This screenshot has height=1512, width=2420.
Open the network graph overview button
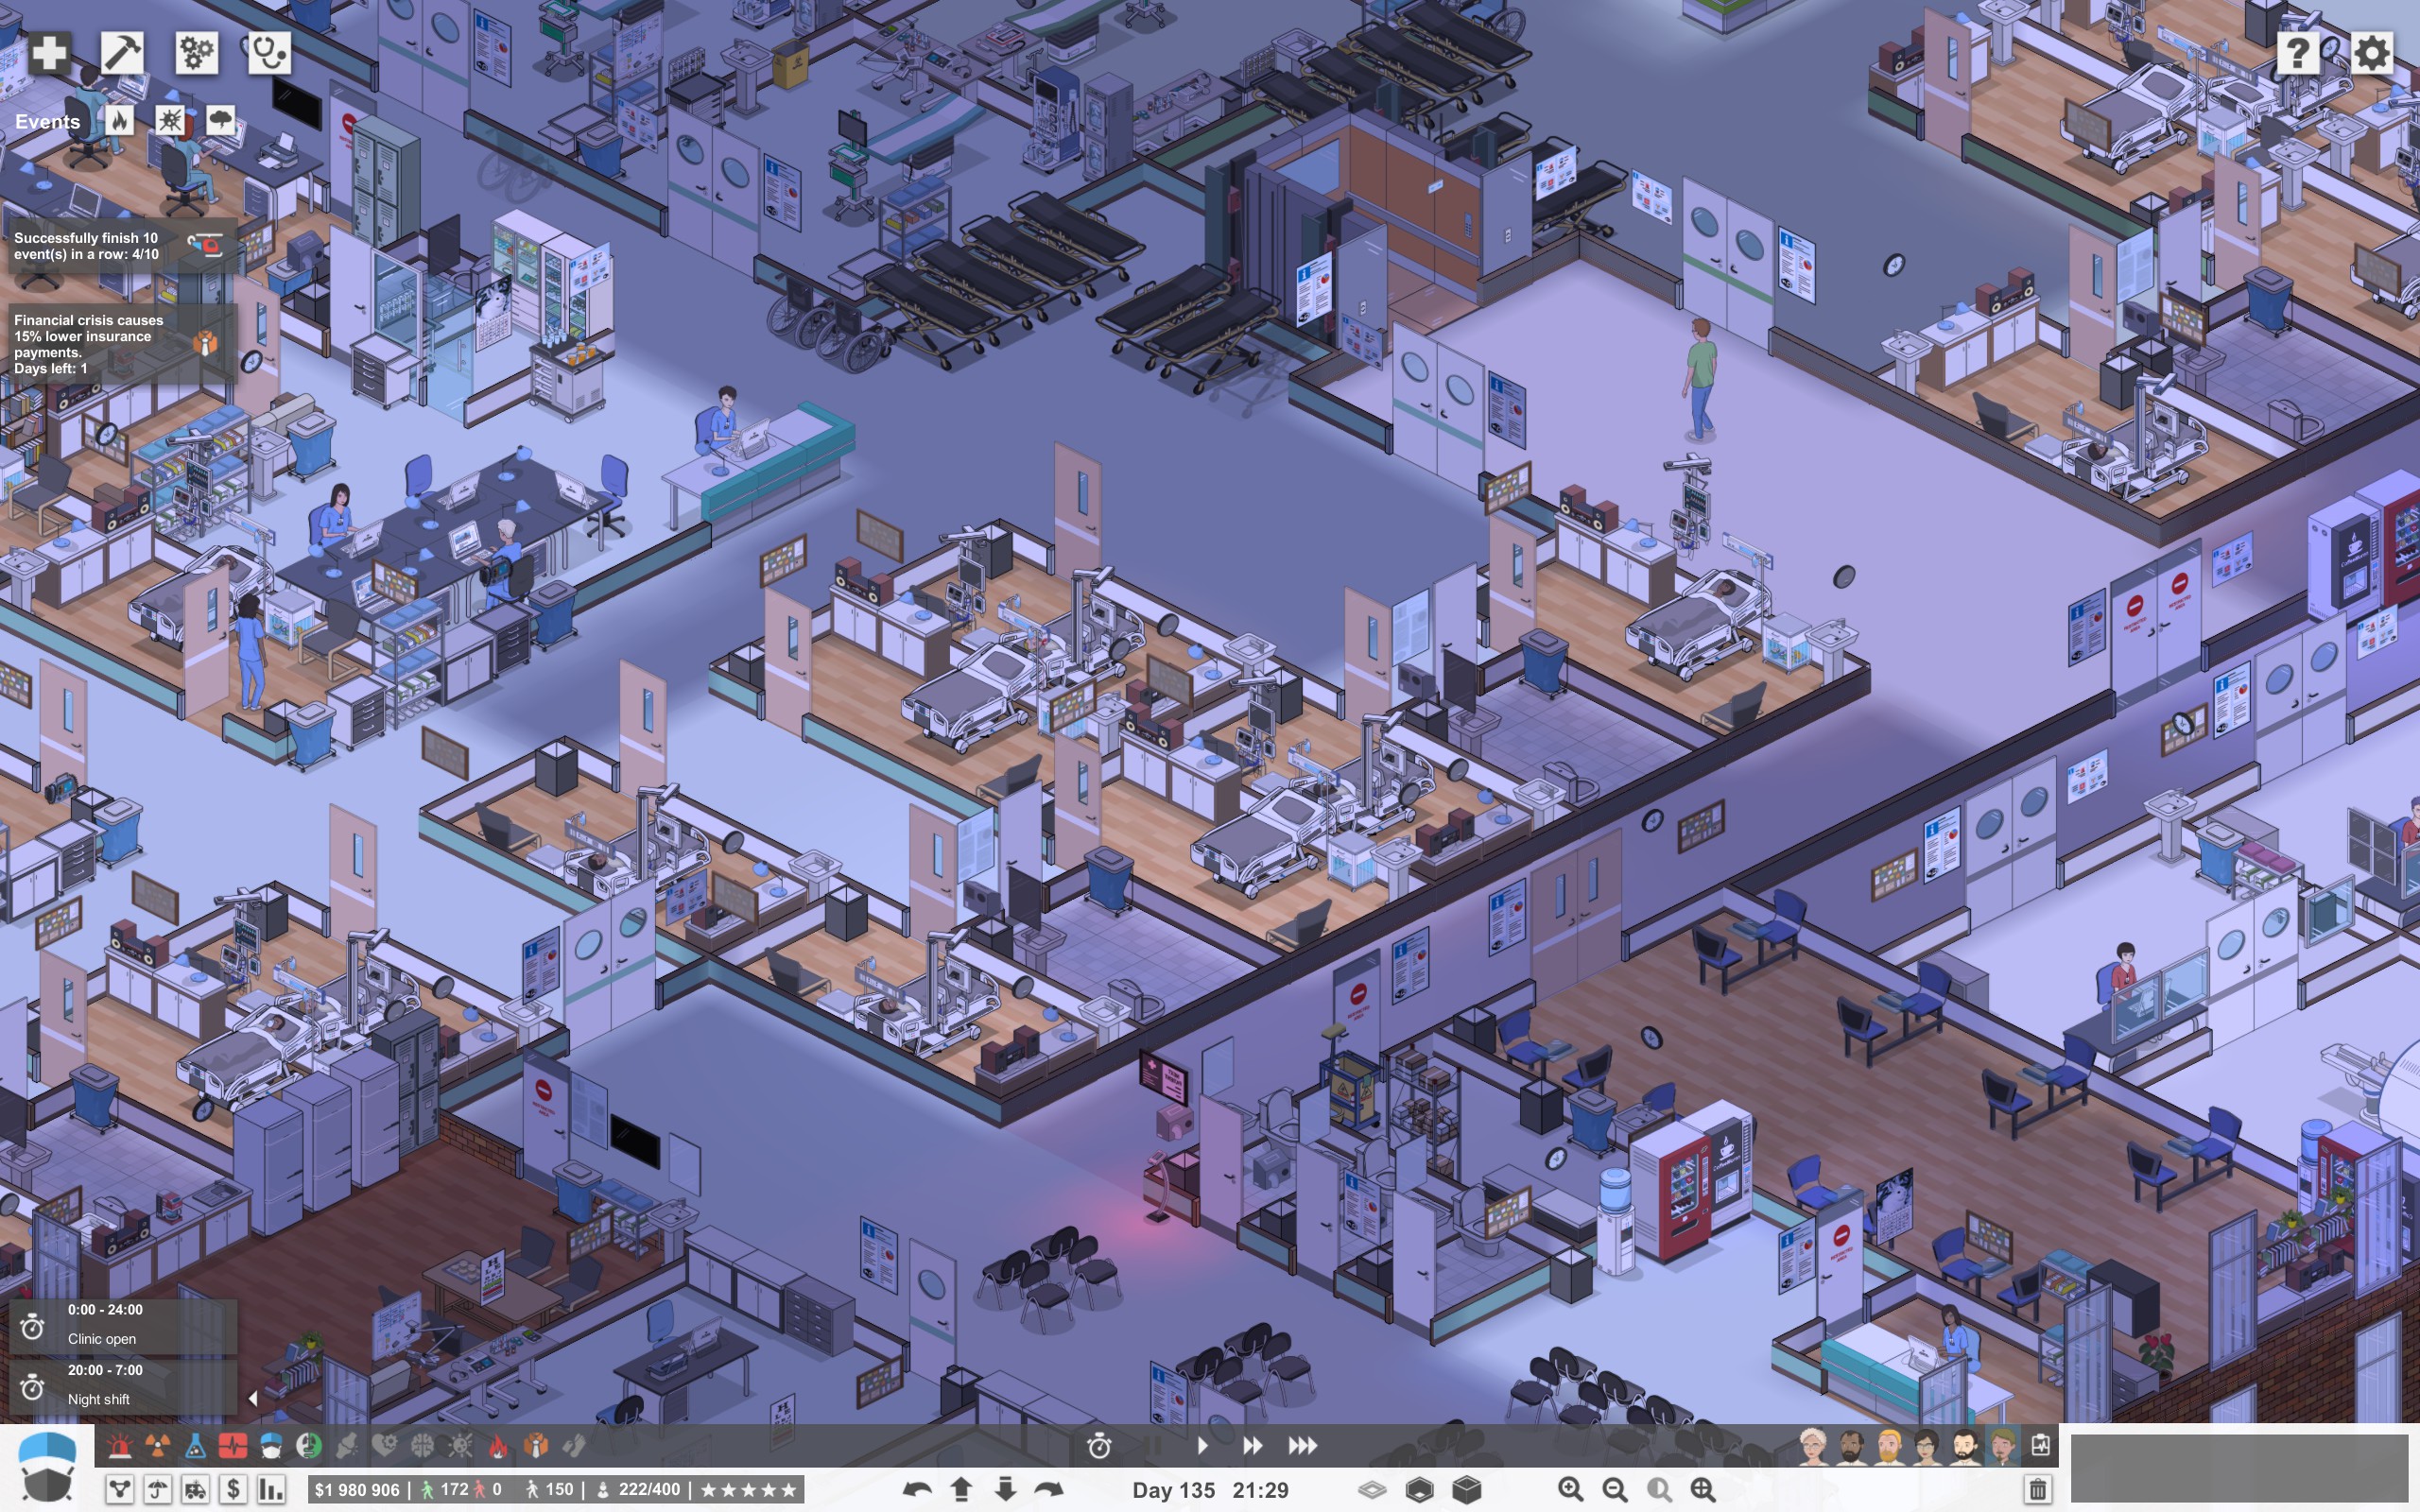tap(120, 1489)
